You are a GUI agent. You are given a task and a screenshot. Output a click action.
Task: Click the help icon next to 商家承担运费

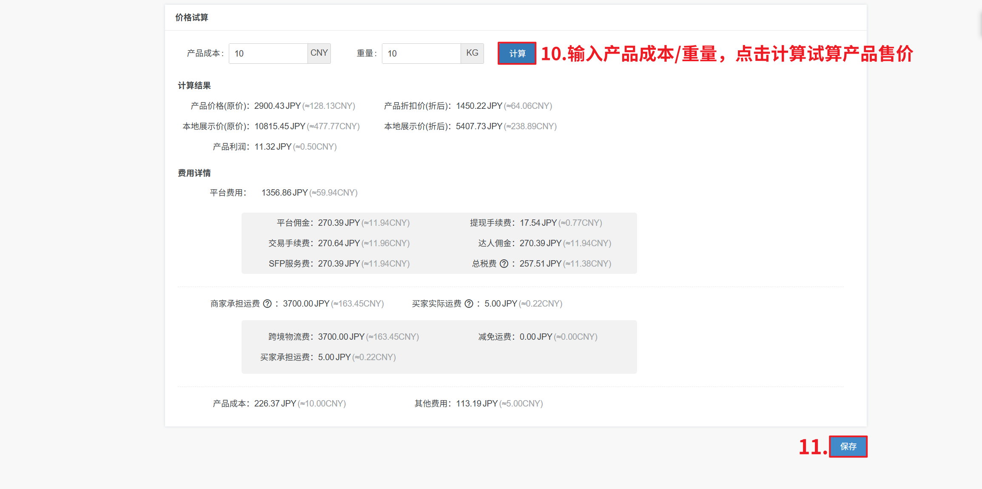267,304
